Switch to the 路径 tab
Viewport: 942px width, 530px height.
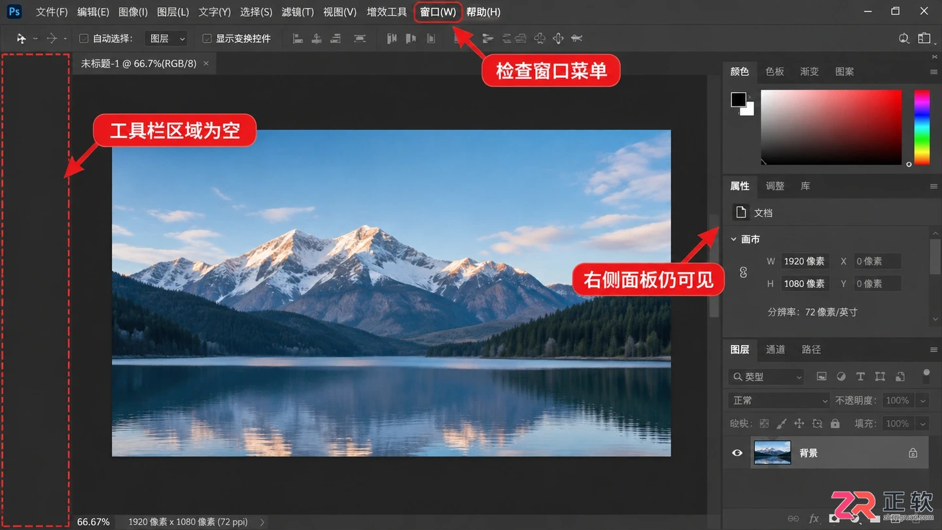(x=811, y=349)
